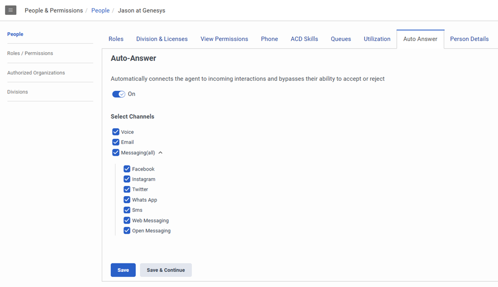Collapse the Messaging(all) channel list
Image resolution: width=498 pixels, height=287 pixels.
(160, 153)
